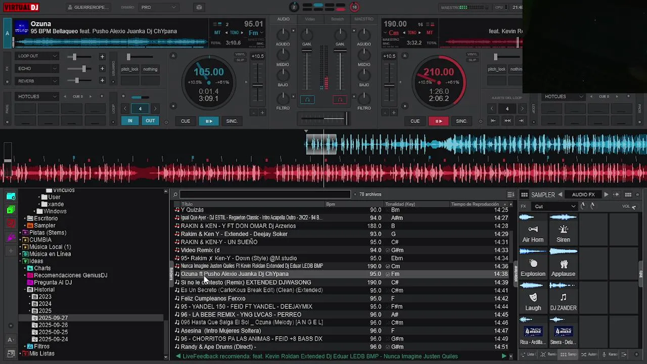The width and height of the screenshot is (647, 364).
Task: Set loop OUT on left deck
Action: (150, 121)
